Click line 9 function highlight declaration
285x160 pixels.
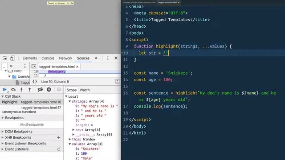point(183,46)
